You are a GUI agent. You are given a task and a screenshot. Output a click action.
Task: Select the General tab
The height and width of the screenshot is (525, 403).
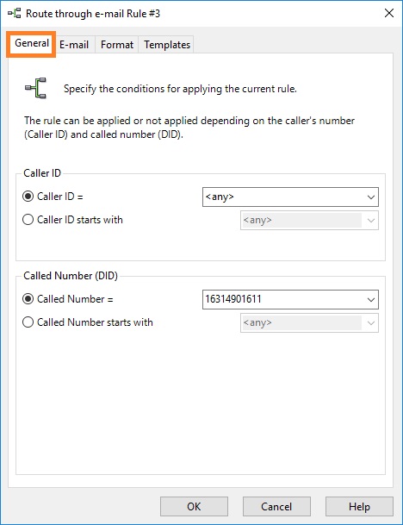(32, 43)
